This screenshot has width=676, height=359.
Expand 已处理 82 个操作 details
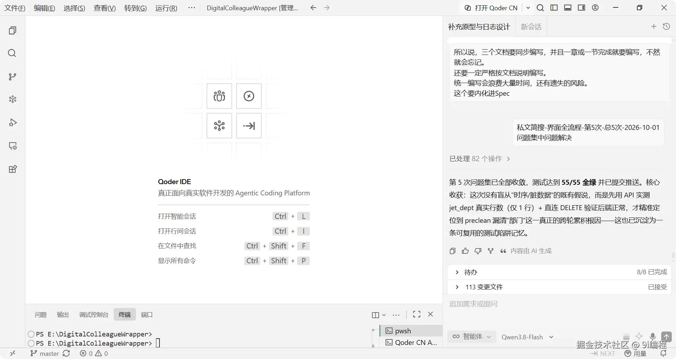480,159
